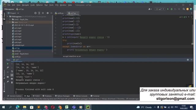Image resolution: width=196 pixels, height=110 pixels.
Task: Run un7 with the green toolbar arrow
Action: [x=168, y=9]
